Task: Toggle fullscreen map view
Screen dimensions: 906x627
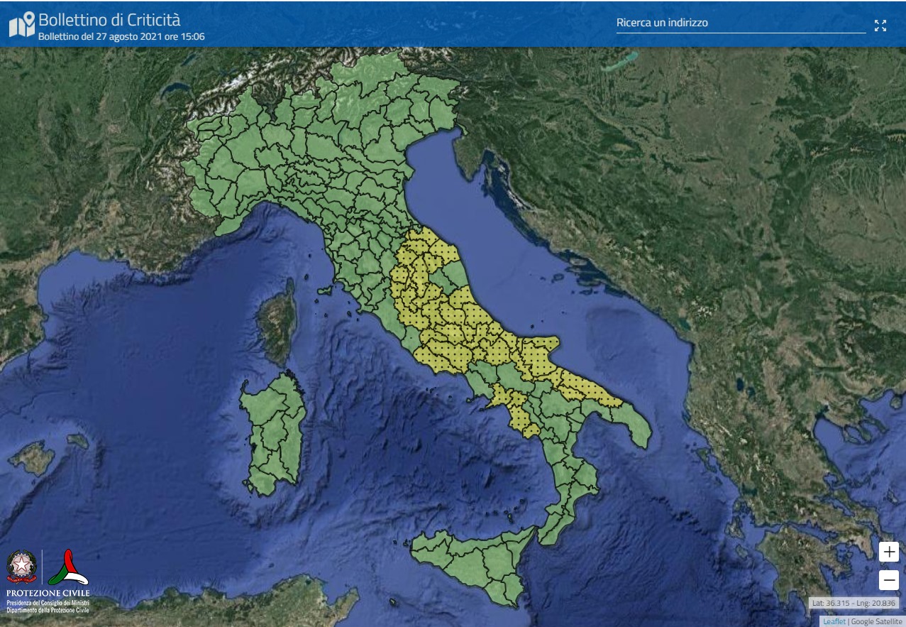Action: [880, 26]
